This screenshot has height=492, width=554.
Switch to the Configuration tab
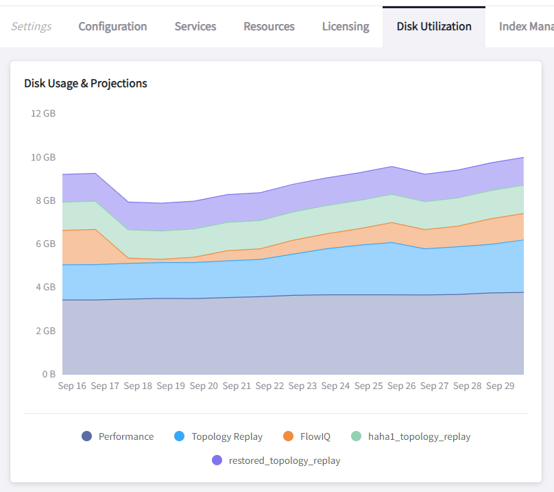[112, 27]
